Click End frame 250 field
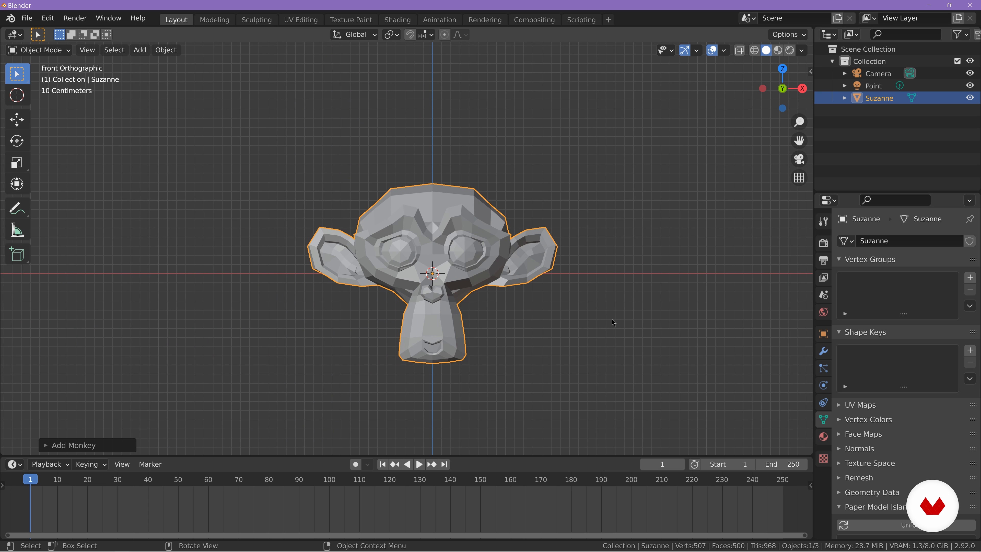The image size is (981, 552). pyautogui.click(x=782, y=464)
